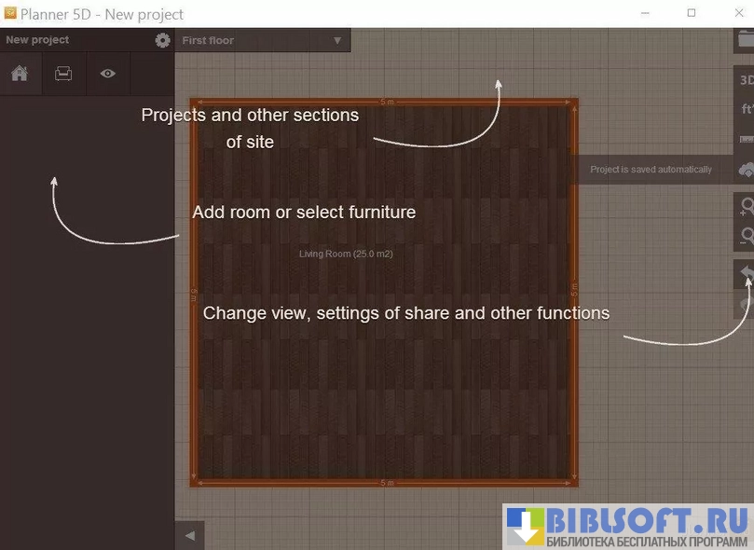This screenshot has height=550, width=754.
Task: Open the furniture catalog sofa icon
Action: pos(63,74)
